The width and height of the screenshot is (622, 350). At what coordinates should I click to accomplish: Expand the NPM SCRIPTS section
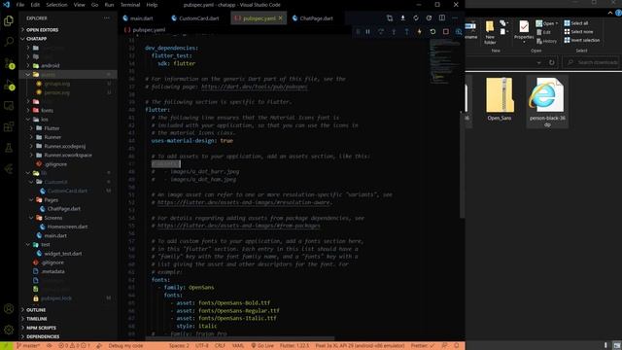[x=41, y=328]
